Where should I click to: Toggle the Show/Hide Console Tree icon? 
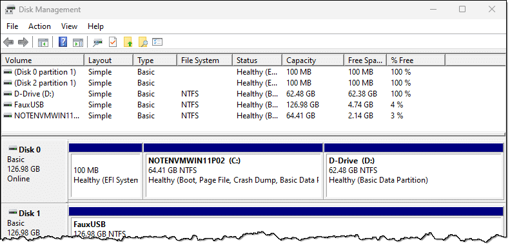43,42
